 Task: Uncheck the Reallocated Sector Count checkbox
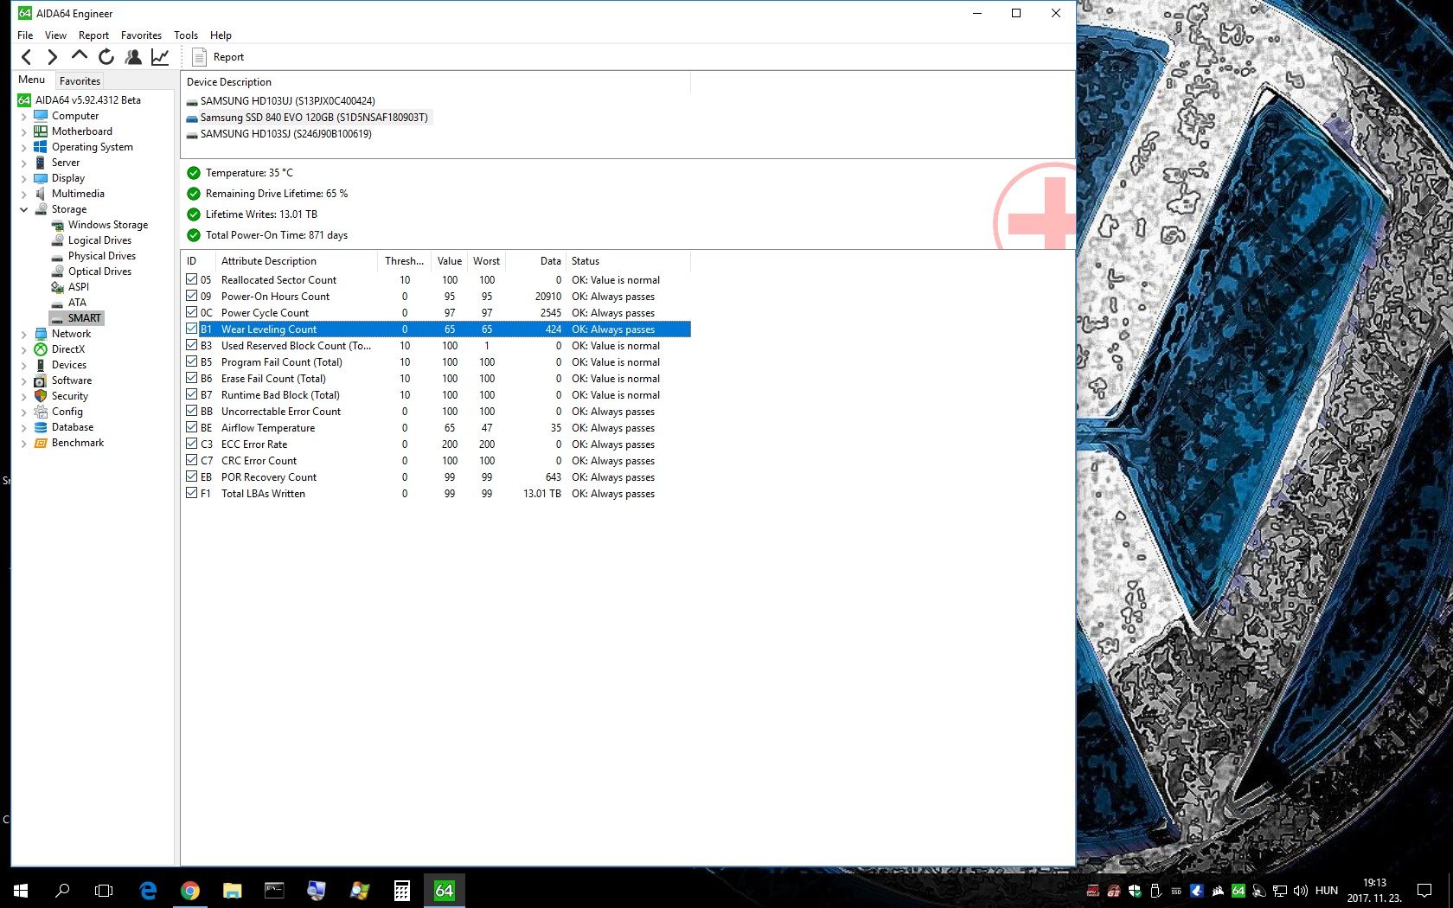tap(192, 279)
